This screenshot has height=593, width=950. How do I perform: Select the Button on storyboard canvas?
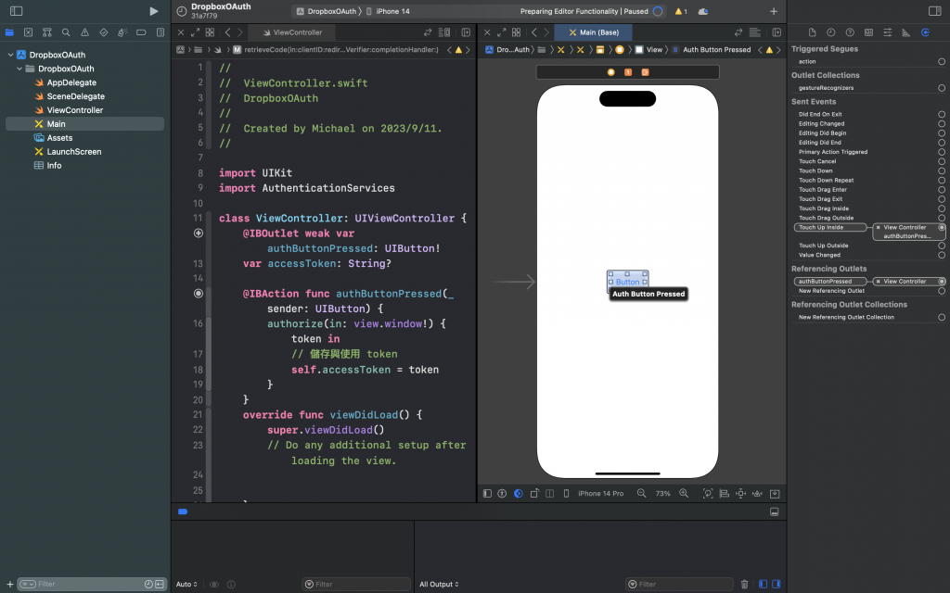(628, 282)
